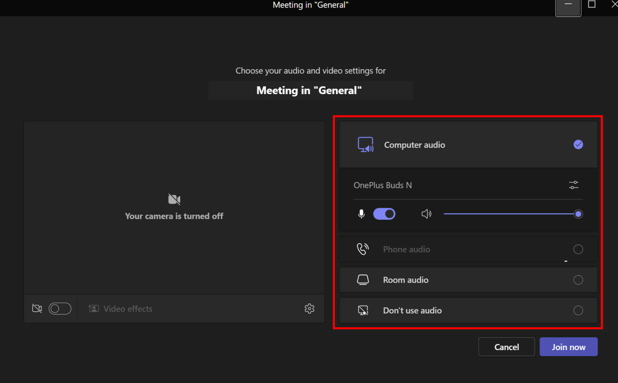The image size is (618, 383).
Task: Confirm Computer audio is selected via checkmark
Action: pos(578,145)
